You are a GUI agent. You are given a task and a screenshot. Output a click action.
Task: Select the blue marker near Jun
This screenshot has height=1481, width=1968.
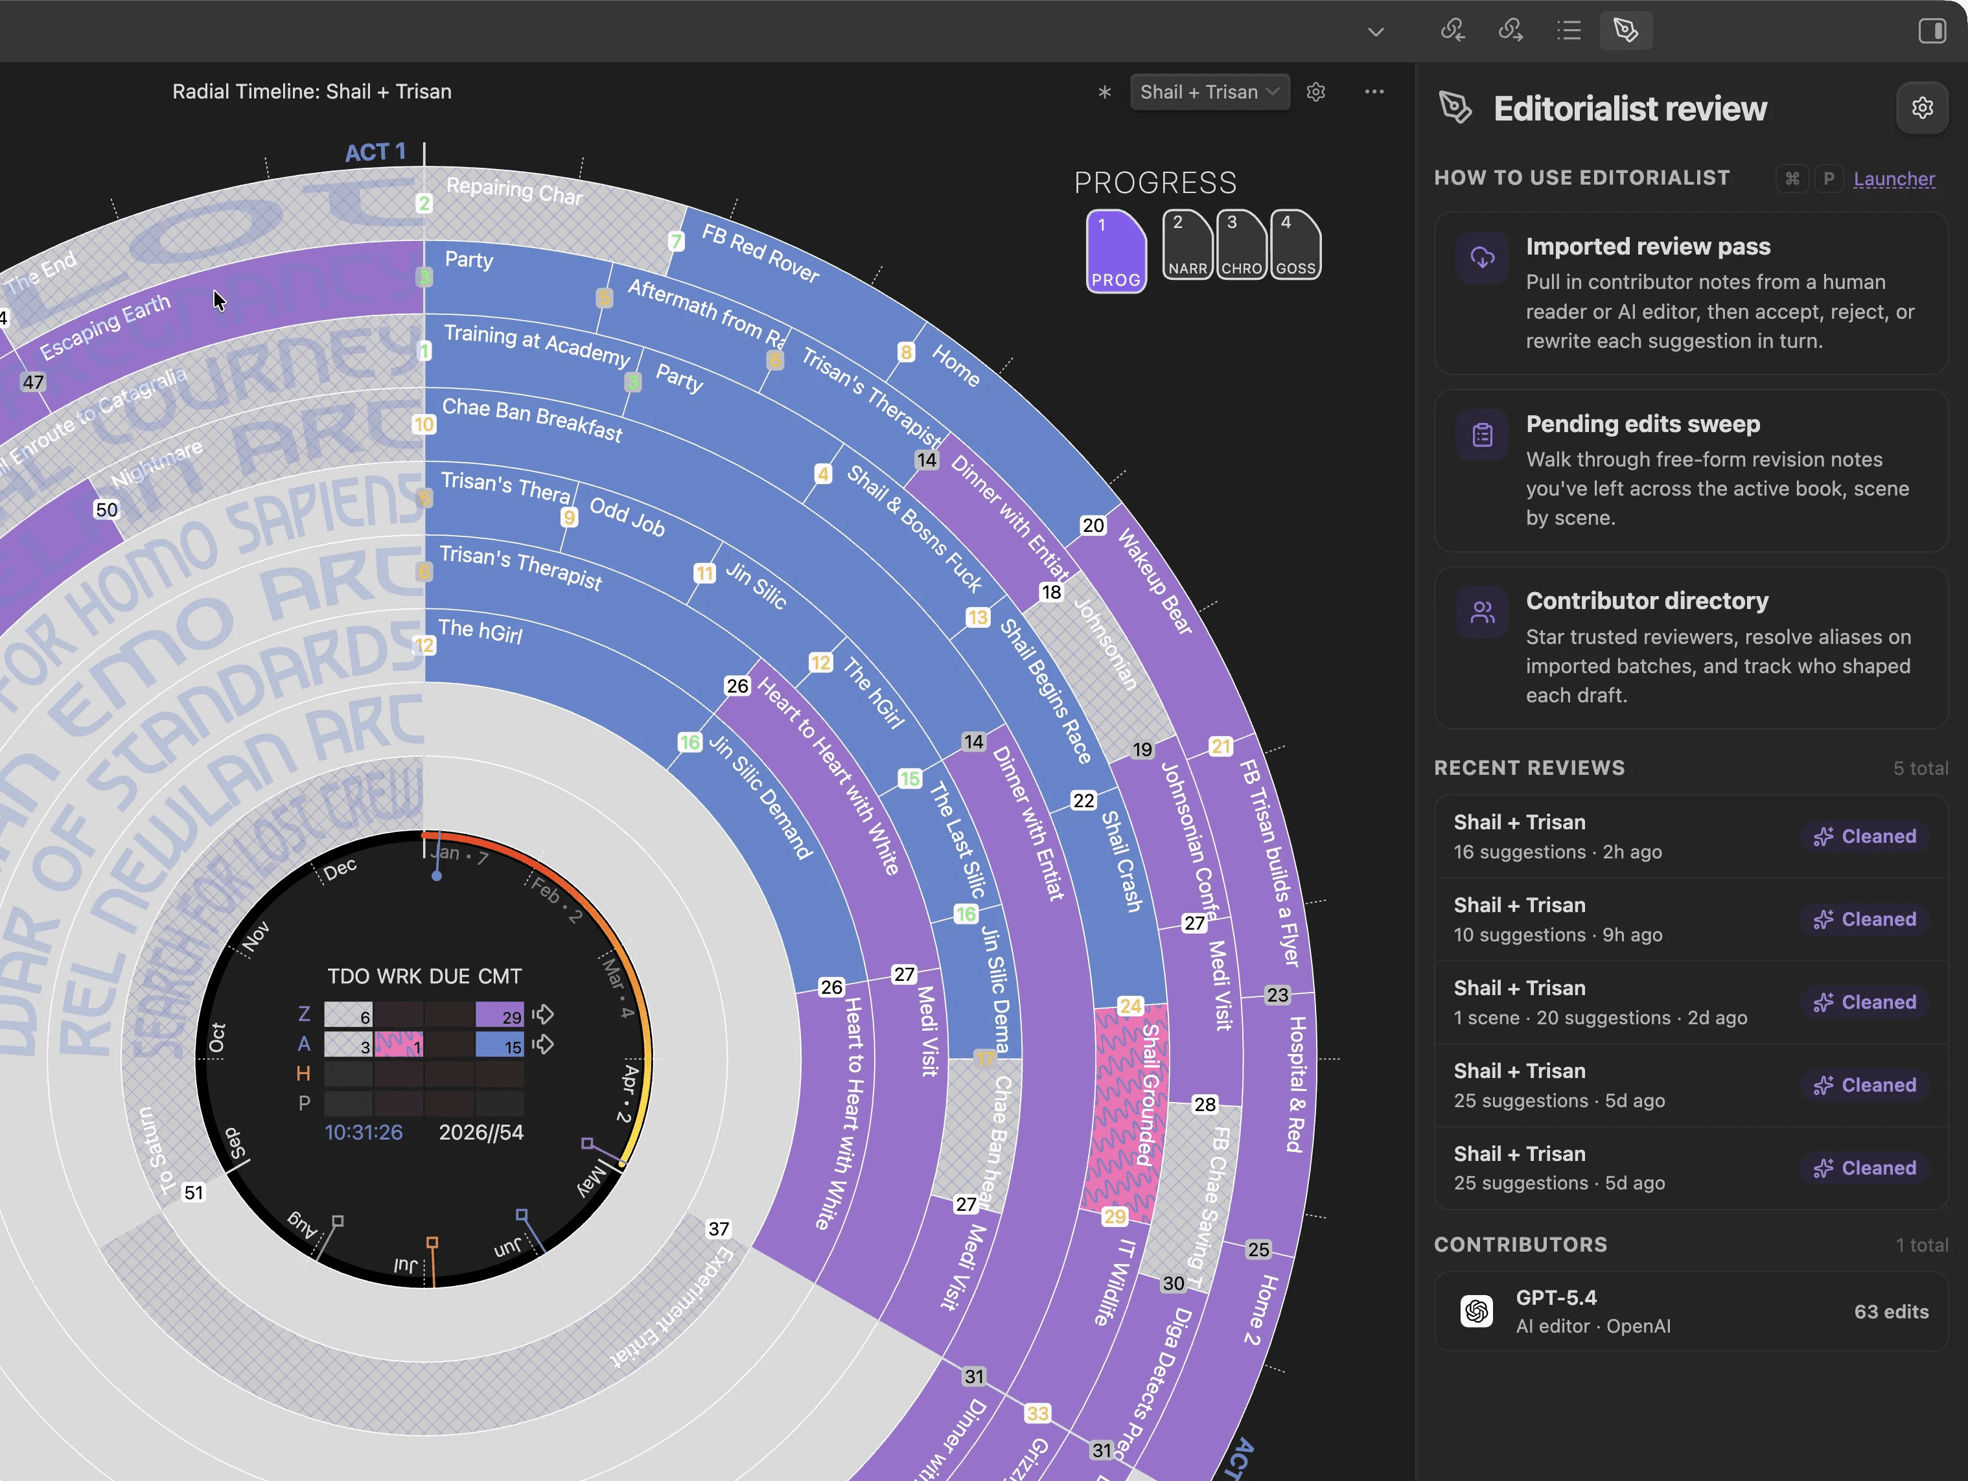[522, 1215]
